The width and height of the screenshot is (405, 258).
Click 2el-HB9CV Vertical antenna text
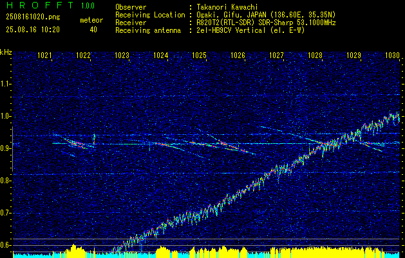[x=250, y=30]
